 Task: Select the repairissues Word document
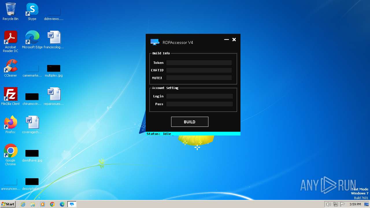[x=53, y=96]
